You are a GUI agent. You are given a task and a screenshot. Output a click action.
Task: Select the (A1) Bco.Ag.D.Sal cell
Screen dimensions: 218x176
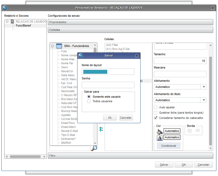pyautogui.click(x=118, y=49)
